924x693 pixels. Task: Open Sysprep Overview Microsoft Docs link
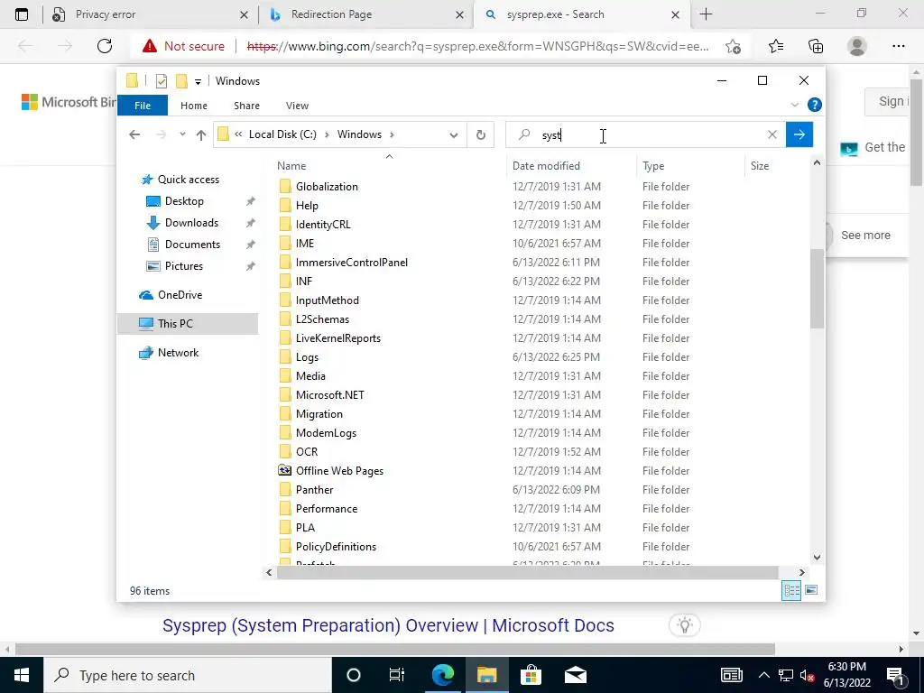click(388, 625)
